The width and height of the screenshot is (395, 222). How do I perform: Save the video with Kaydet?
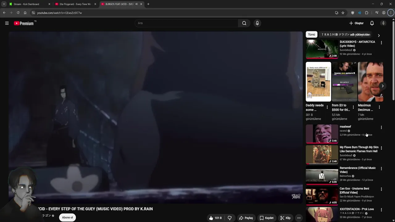point(266,218)
